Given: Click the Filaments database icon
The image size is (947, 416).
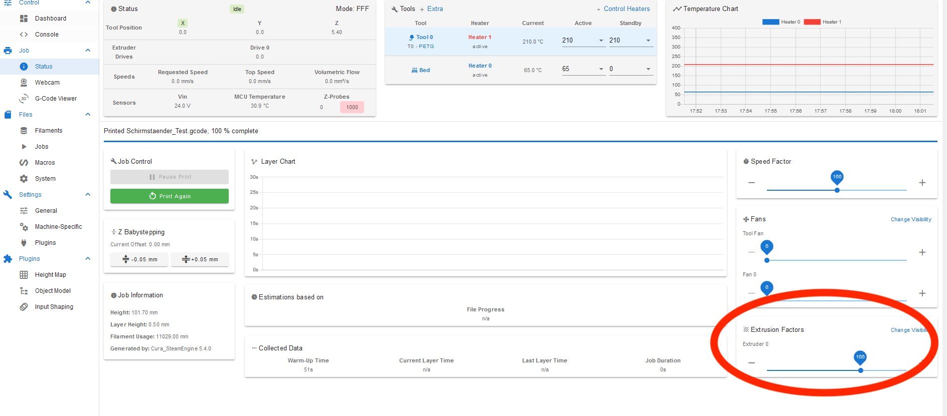Looking at the screenshot, I should [24, 131].
